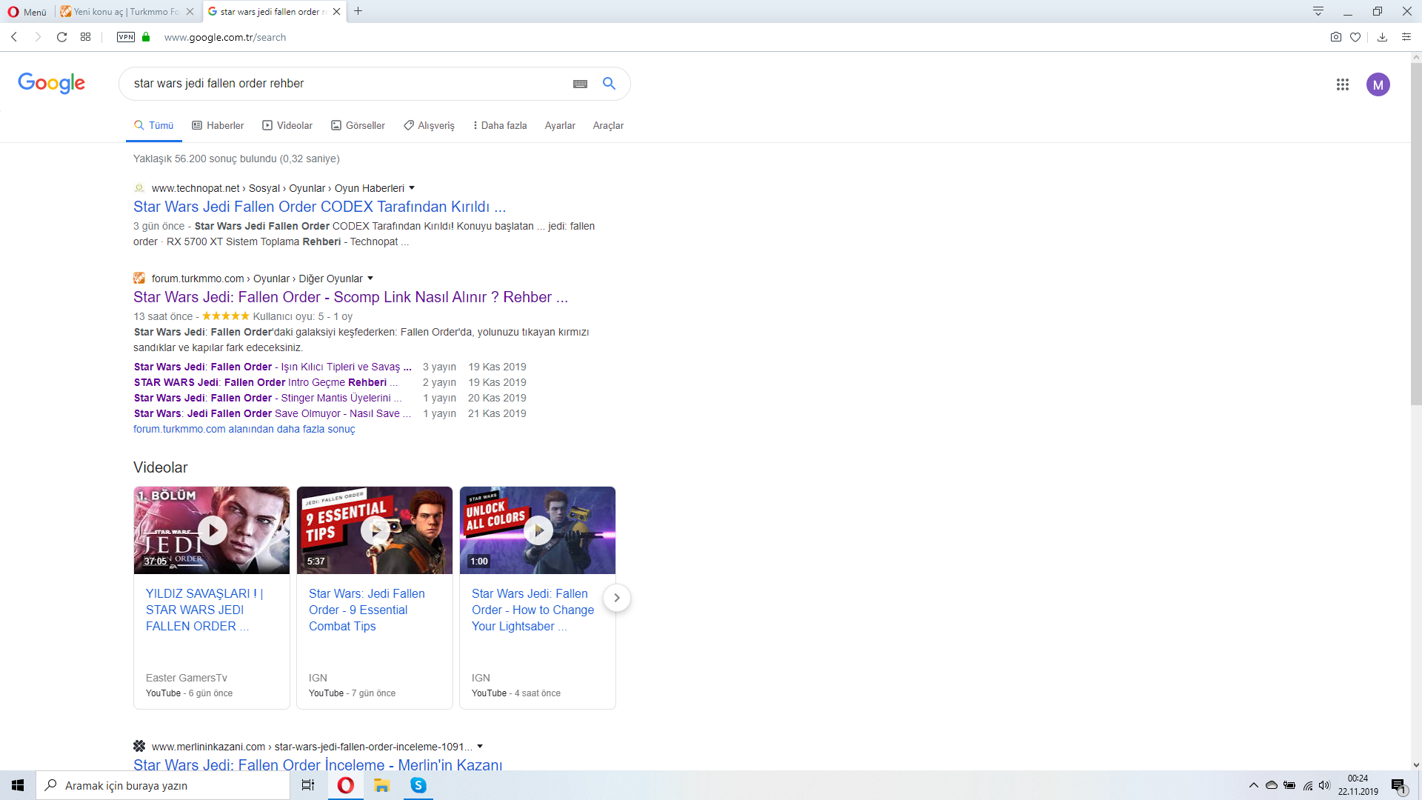Screen dimensions: 1422x800
Task: Play the Unlock All Colors video thumbnail
Action: pos(538,530)
